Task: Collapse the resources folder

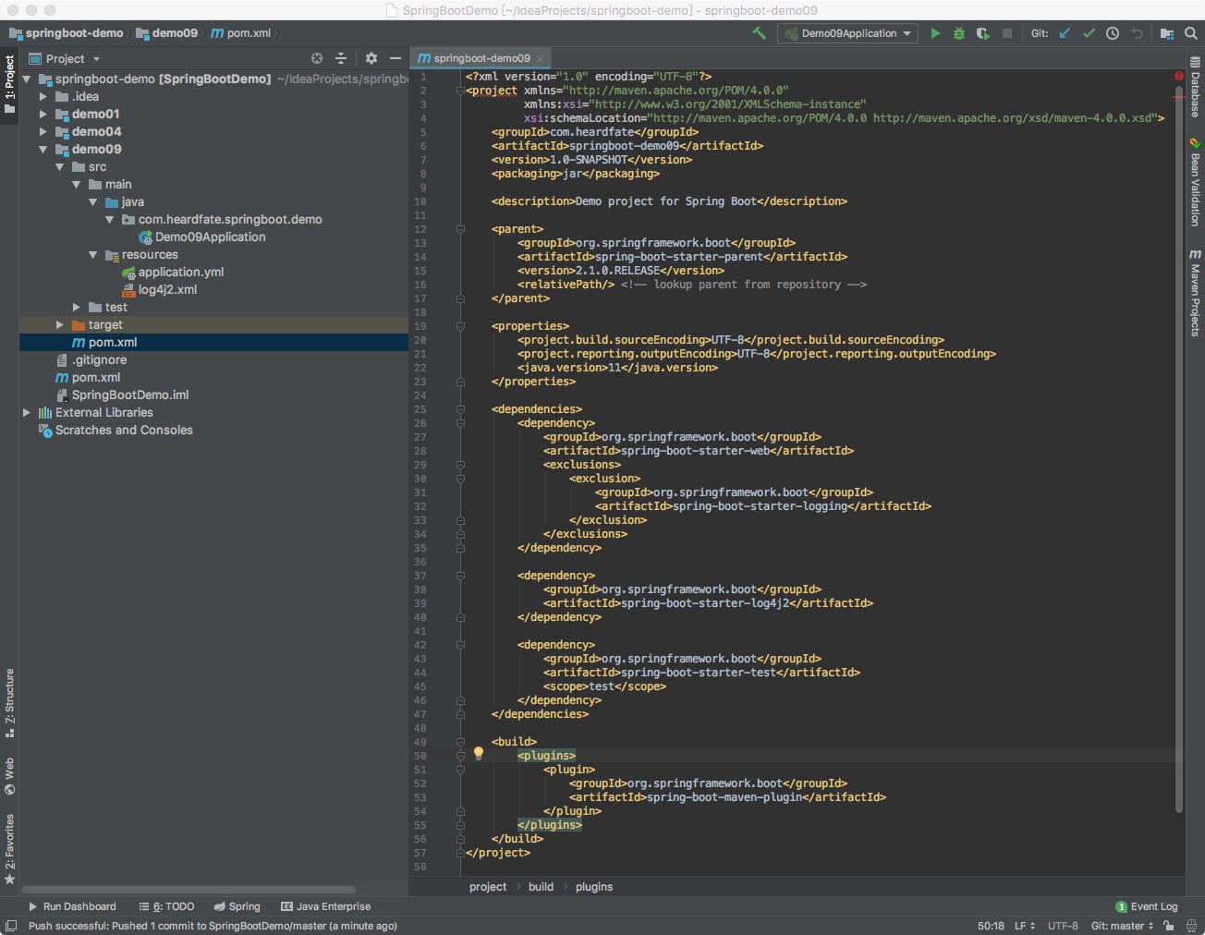Action: (x=92, y=255)
